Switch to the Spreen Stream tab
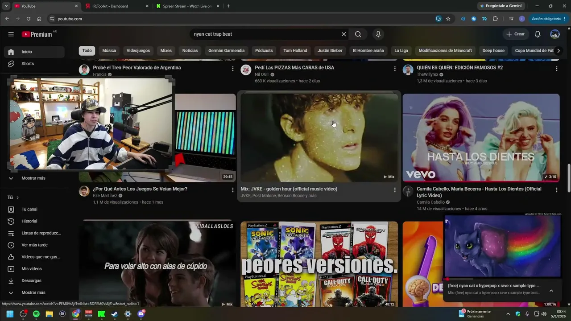The width and height of the screenshot is (571, 321). (187, 6)
